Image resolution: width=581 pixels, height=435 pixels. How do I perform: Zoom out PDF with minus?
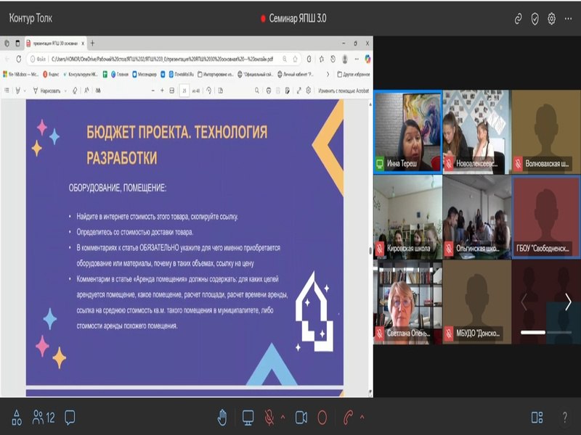tap(153, 90)
